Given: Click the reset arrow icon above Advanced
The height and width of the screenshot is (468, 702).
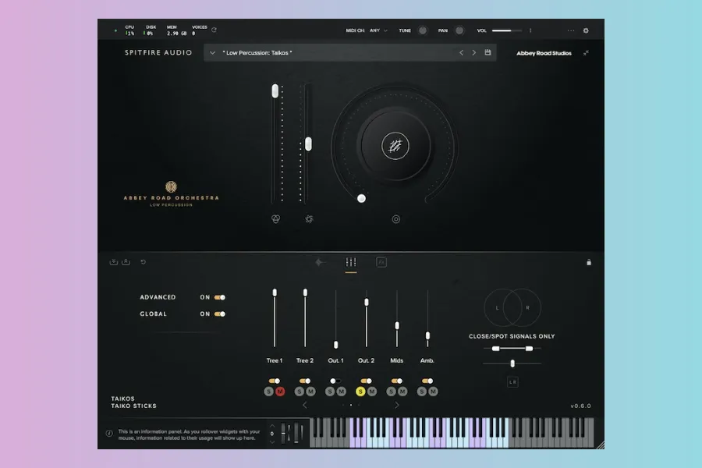Looking at the screenshot, I should 144,262.
